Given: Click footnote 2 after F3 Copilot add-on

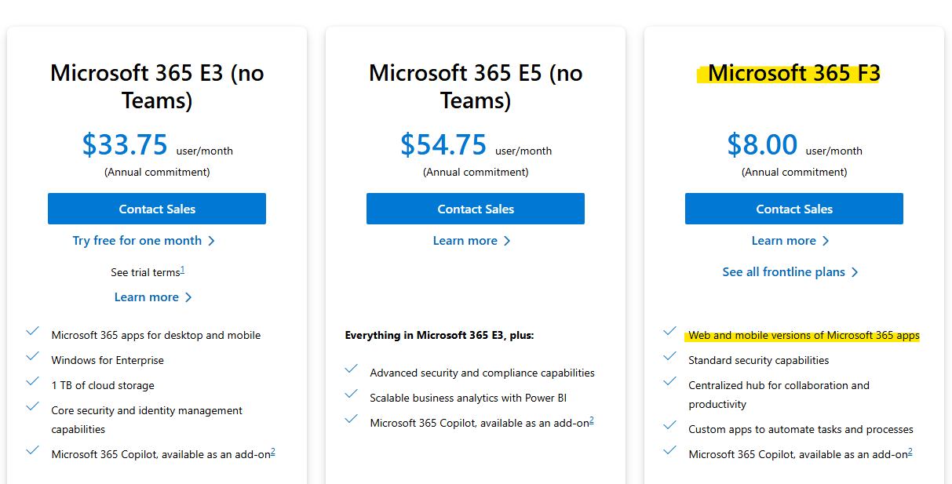Looking at the screenshot, I should [x=909, y=449].
